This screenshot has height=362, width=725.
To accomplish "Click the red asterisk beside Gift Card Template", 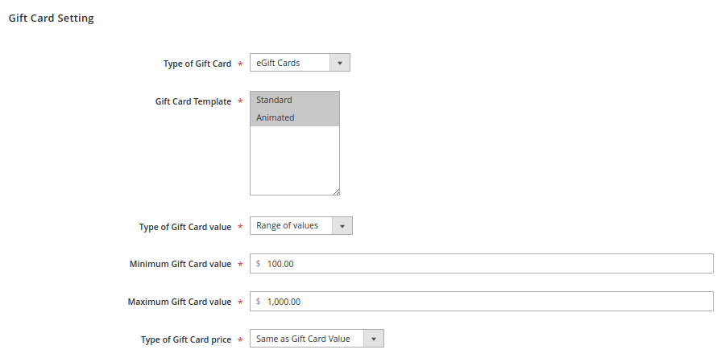I will coord(240,102).
